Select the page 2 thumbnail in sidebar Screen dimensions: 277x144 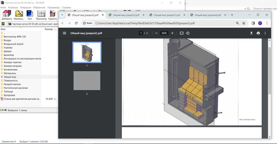[87, 81]
